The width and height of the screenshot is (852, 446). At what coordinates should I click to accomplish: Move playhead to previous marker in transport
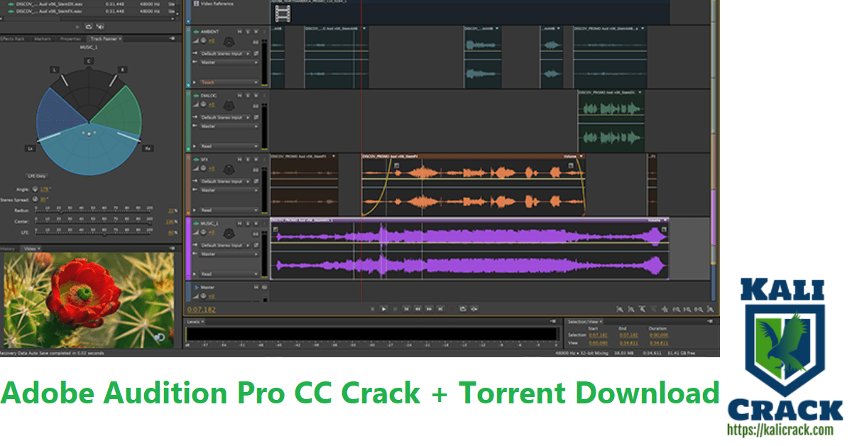(407, 309)
